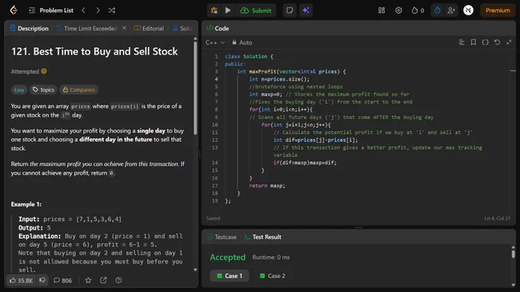Go to next problem arrow
This screenshot has height=292, width=520.
[x=98, y=10]
